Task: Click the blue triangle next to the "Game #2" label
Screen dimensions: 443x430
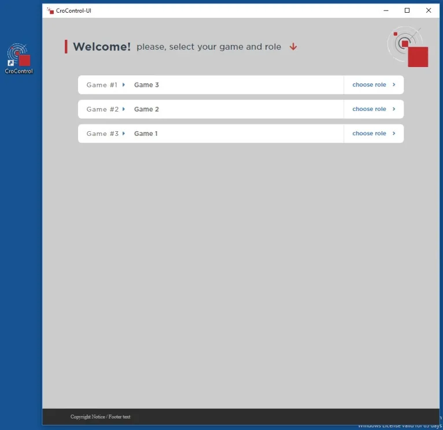Action: pyautogui.click(x=124, y=109)
